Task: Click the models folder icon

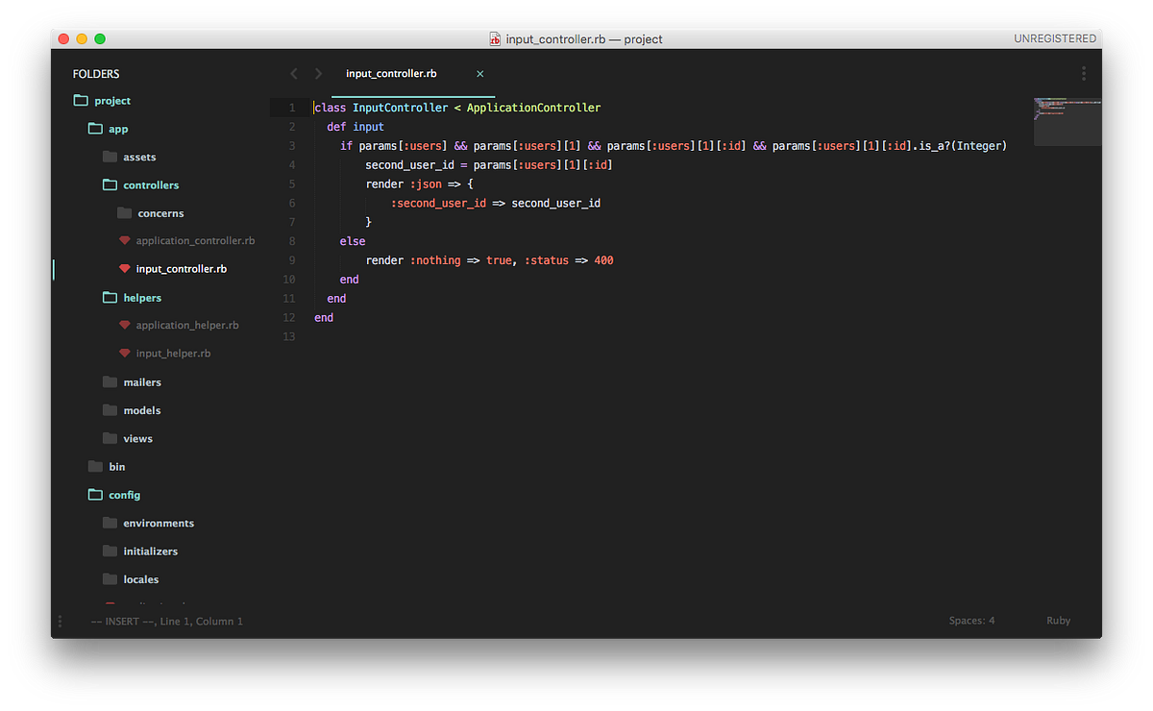Action: click(110, 410)
